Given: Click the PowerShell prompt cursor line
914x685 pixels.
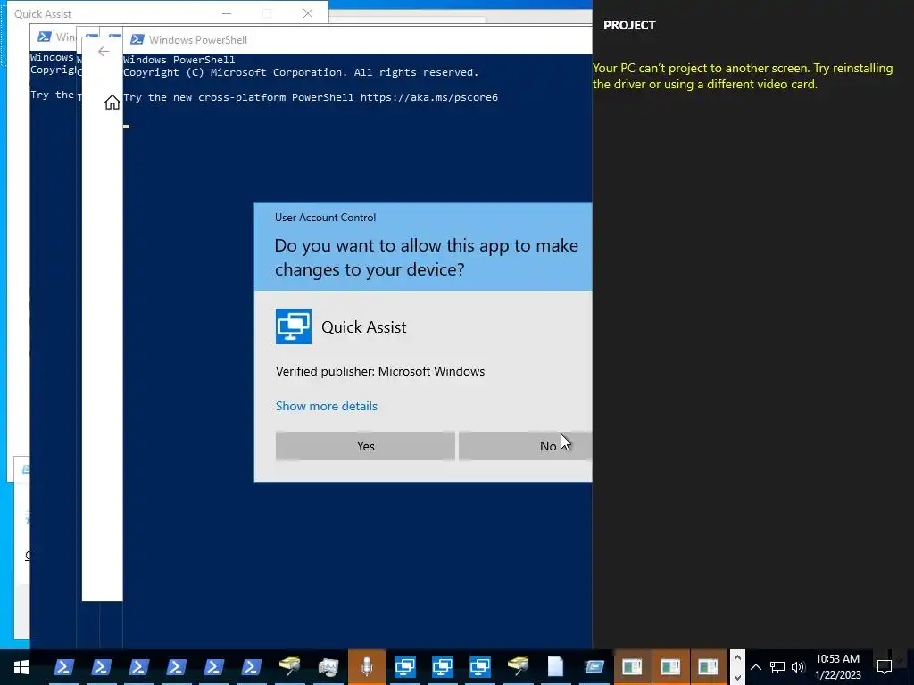Looking at the screenshot, I should click(x=127, y=126).
